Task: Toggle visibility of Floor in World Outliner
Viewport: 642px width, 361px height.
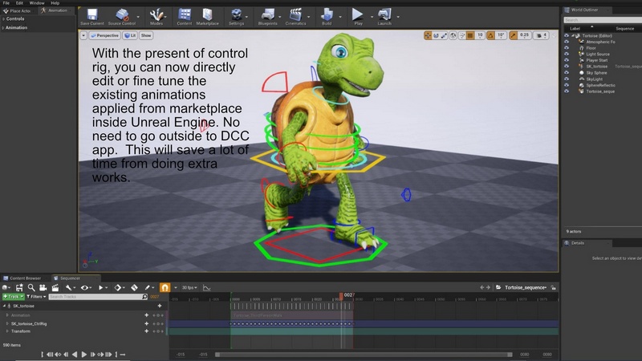Action: 567,47
